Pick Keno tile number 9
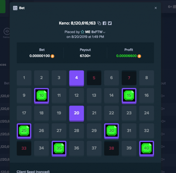 click(24, 95)
